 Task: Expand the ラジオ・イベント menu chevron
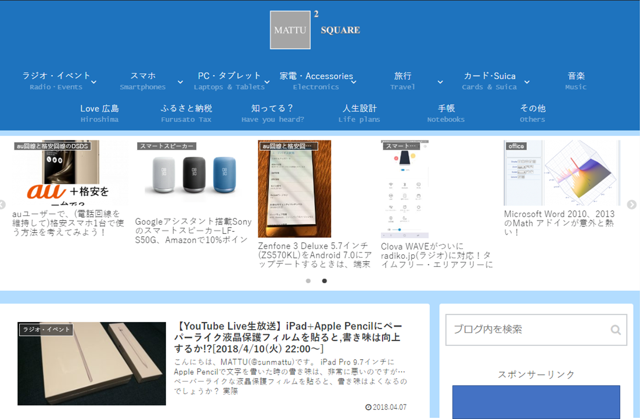pos(94,82)
